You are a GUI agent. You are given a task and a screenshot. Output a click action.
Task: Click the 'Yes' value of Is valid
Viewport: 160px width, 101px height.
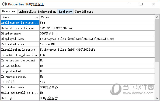43,82
